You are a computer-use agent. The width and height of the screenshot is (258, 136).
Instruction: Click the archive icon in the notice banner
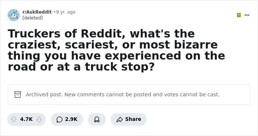click(18, 94)
